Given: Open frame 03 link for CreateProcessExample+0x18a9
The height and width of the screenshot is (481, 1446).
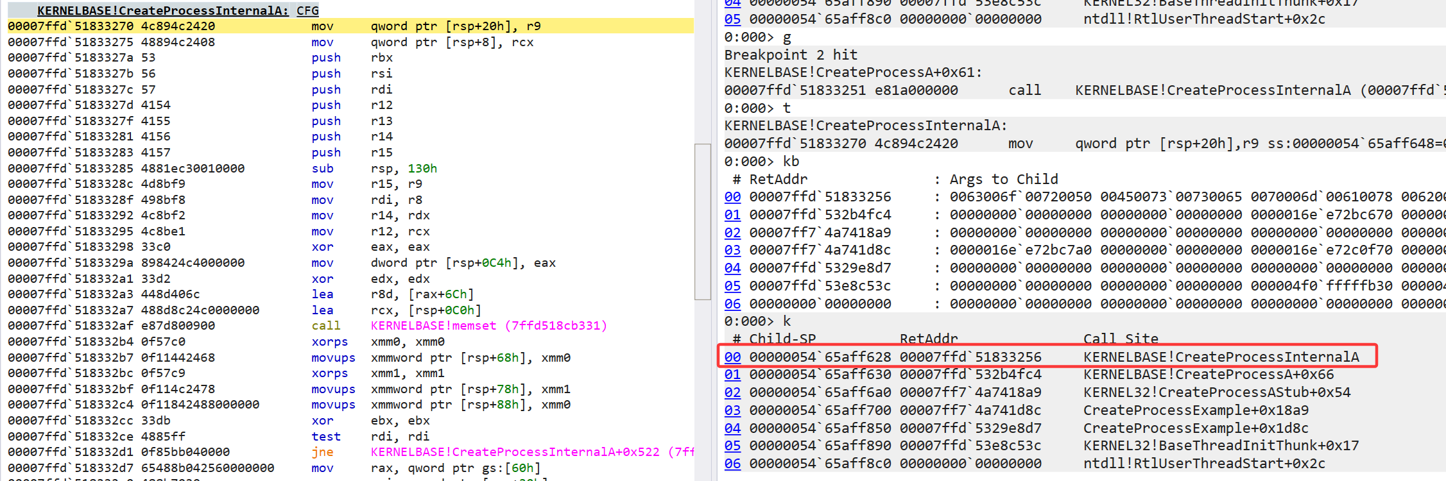Looking at the screenshot, I should point(732,410).
